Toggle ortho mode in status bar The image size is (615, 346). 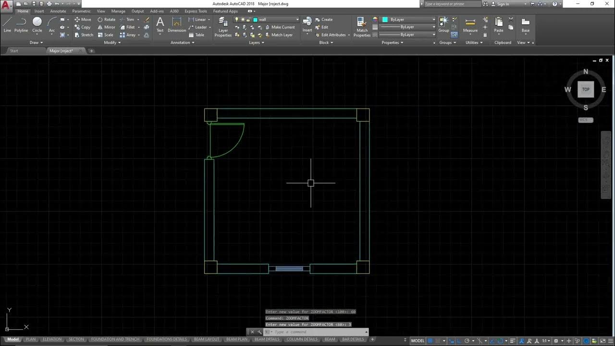(x=459, y=341)
